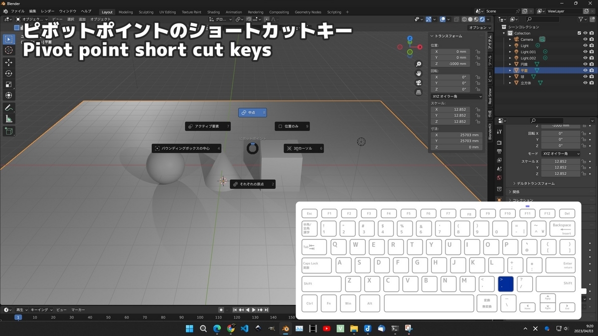The height and width of the screenshot is (336, 598).
Task: Open Microsoft Edge from taskbar
Action: coord(217,329)
